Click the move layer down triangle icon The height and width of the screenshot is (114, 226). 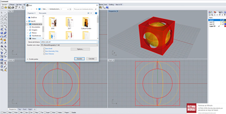220,15
